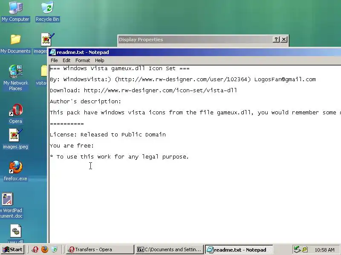Click the 10:58 AM clock
The height and width of the screenshot is (255, 341).
point(324,250)
